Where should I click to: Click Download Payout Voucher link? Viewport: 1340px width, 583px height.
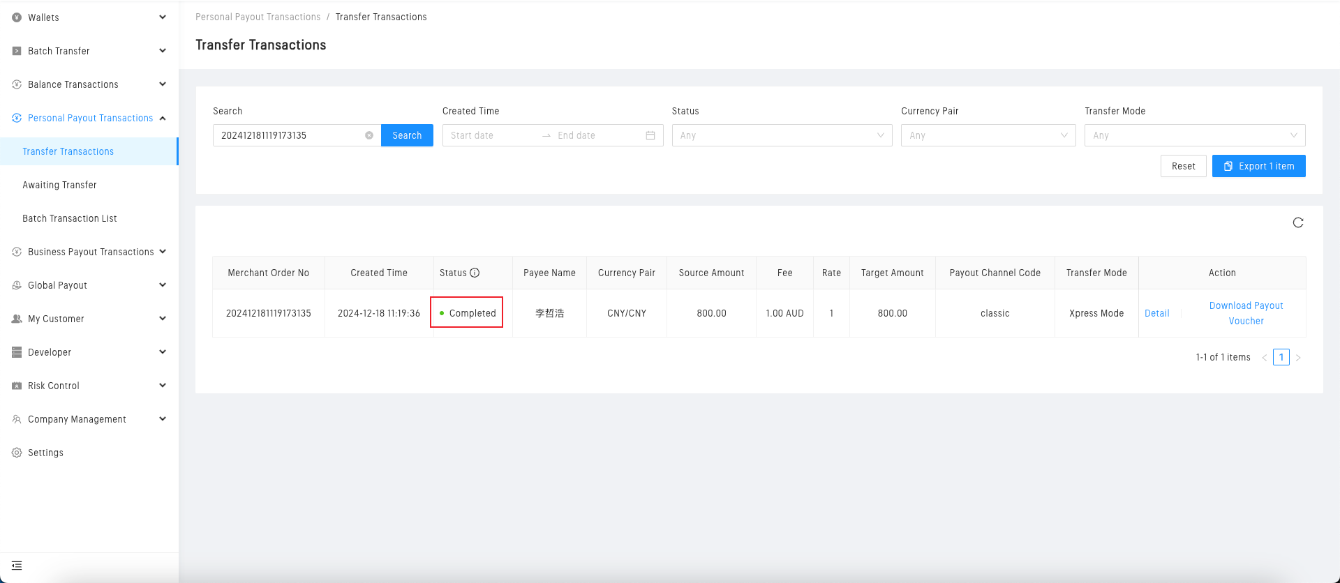tap(1246, 313)
